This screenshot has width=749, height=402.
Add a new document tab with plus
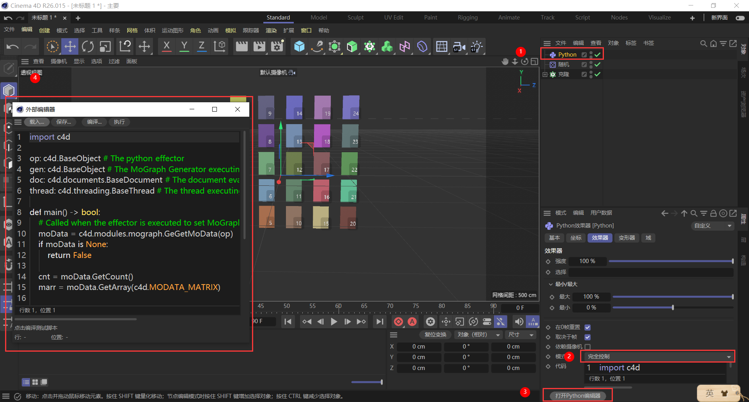[x=78, y=18]
